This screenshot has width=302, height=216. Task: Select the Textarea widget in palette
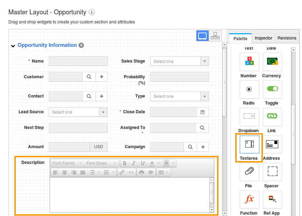[x=249, y=144]
